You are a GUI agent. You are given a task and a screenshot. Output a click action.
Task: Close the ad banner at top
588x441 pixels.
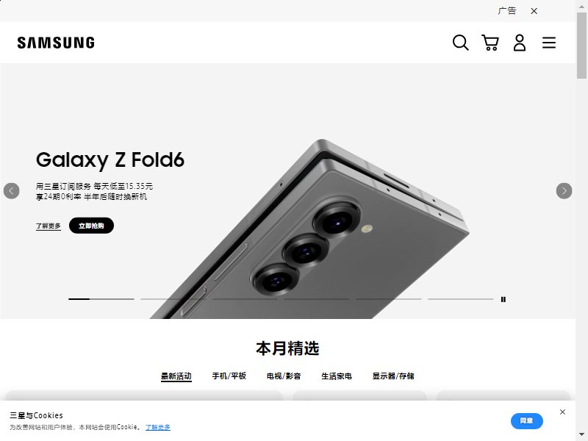pos(534,11)
